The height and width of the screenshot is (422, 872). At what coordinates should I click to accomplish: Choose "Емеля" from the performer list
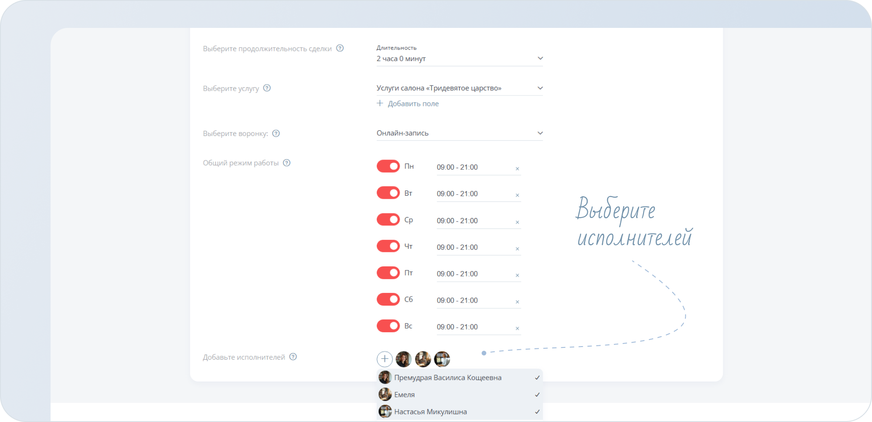pyautogui.click(x=405, y=395)
